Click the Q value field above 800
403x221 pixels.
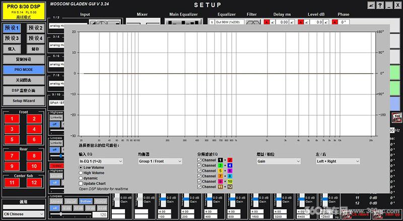(x=233, y=212)
